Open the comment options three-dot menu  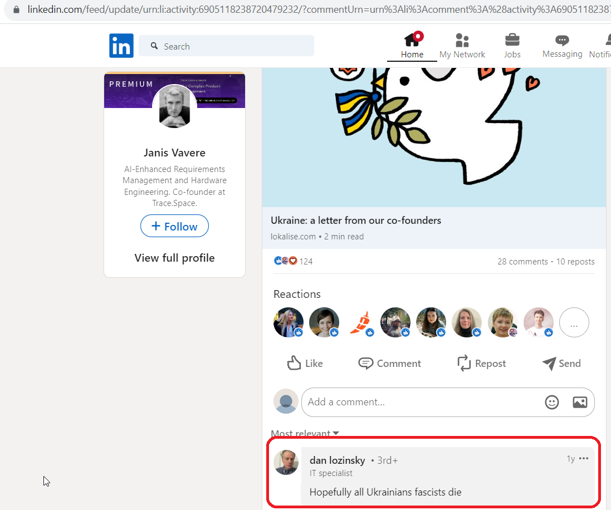coord(584,458)
